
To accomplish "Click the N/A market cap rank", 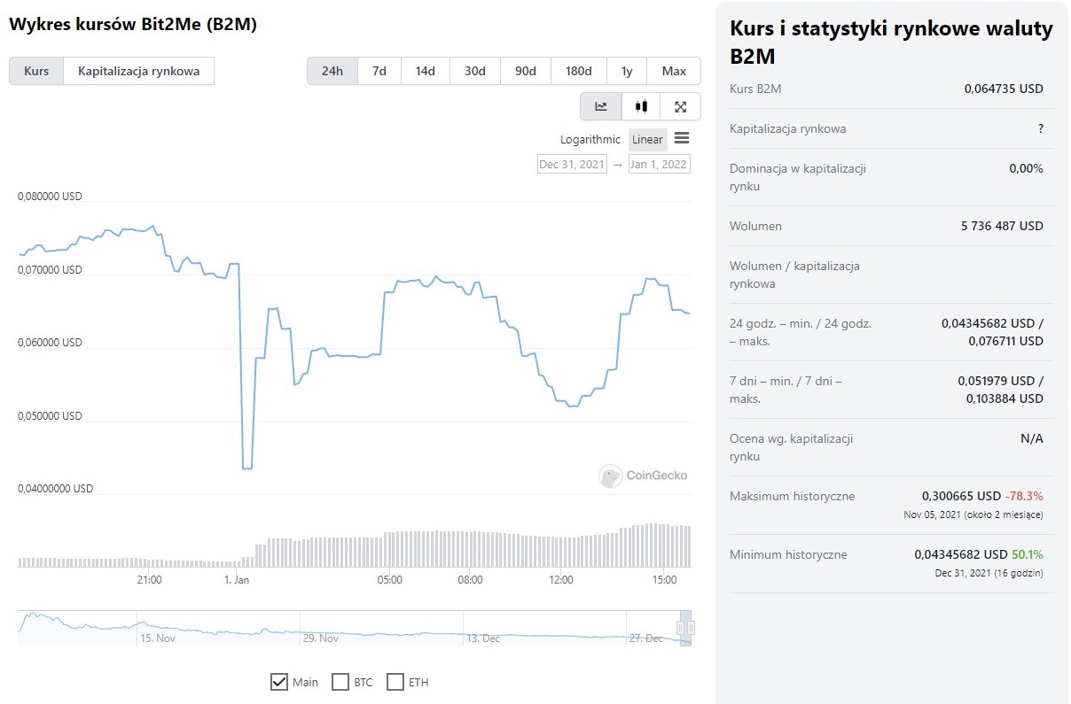I will 1032,438.
